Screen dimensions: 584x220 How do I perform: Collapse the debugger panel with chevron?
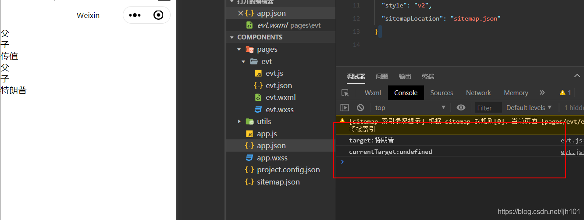(577, 76)
